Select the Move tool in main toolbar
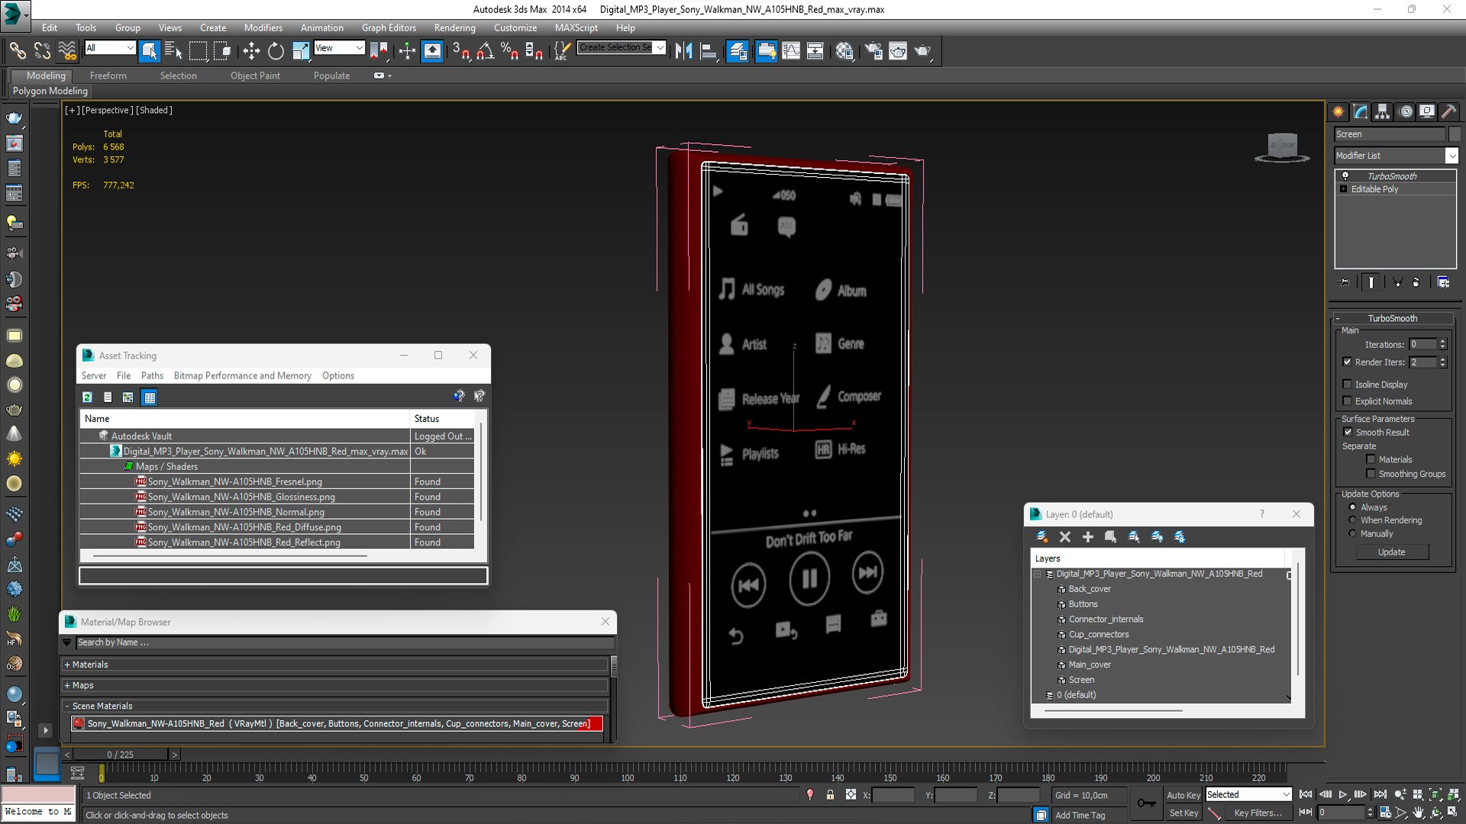1466x824 pixels. pos(251,51)
